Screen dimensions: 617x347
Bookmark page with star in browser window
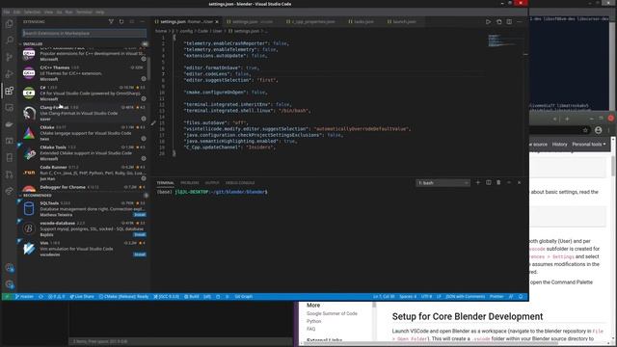click(x=585, y=130)
